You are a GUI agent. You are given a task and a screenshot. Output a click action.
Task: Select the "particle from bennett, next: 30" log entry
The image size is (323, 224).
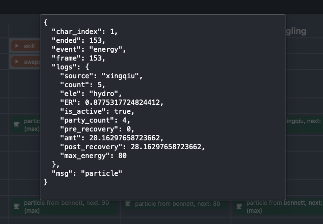[177, 203]
